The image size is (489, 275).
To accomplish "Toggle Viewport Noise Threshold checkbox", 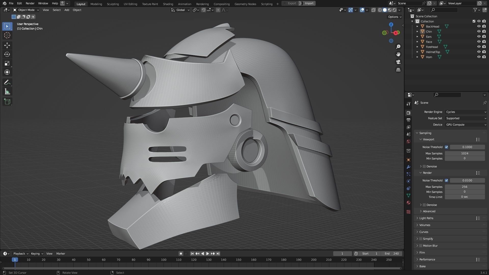I will [x=446, y=147].
